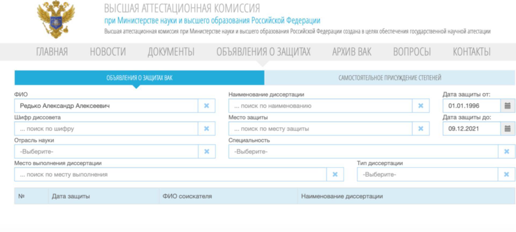Click the Наименование диссертации search field
Image resolution: width=516 pixels, height=232 pixels.
click(x=321, y=106)
